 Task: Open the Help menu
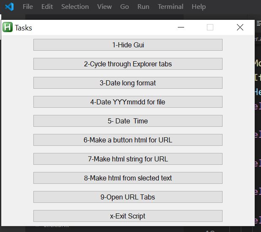click(198, 7)
